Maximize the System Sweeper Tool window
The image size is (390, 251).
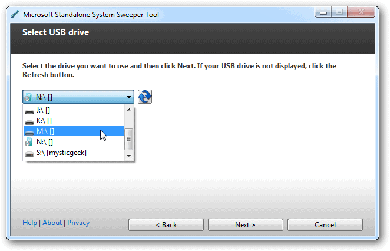point(339,12)
